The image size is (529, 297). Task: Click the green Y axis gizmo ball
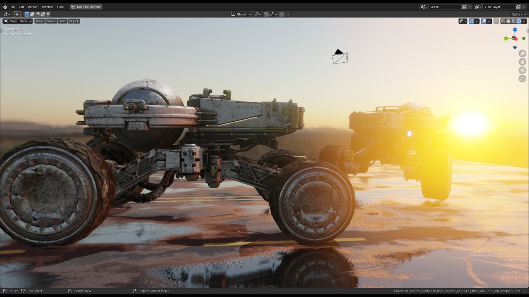pos(506,38)
